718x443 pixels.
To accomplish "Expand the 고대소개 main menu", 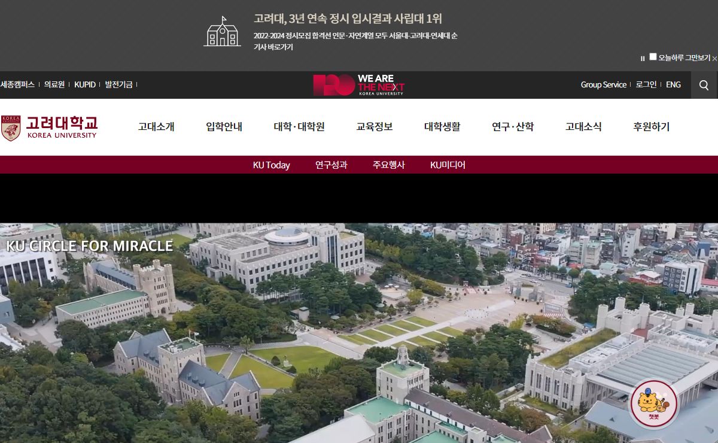I will [156, 127].
